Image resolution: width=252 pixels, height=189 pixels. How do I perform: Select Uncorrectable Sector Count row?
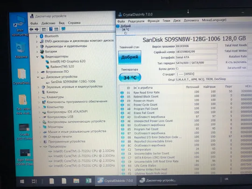(186, 154)
